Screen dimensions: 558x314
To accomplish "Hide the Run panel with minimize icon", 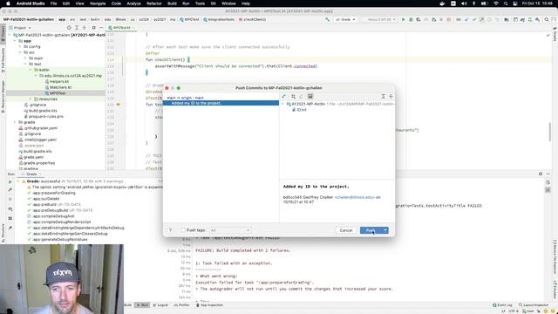I will (548, 174).
